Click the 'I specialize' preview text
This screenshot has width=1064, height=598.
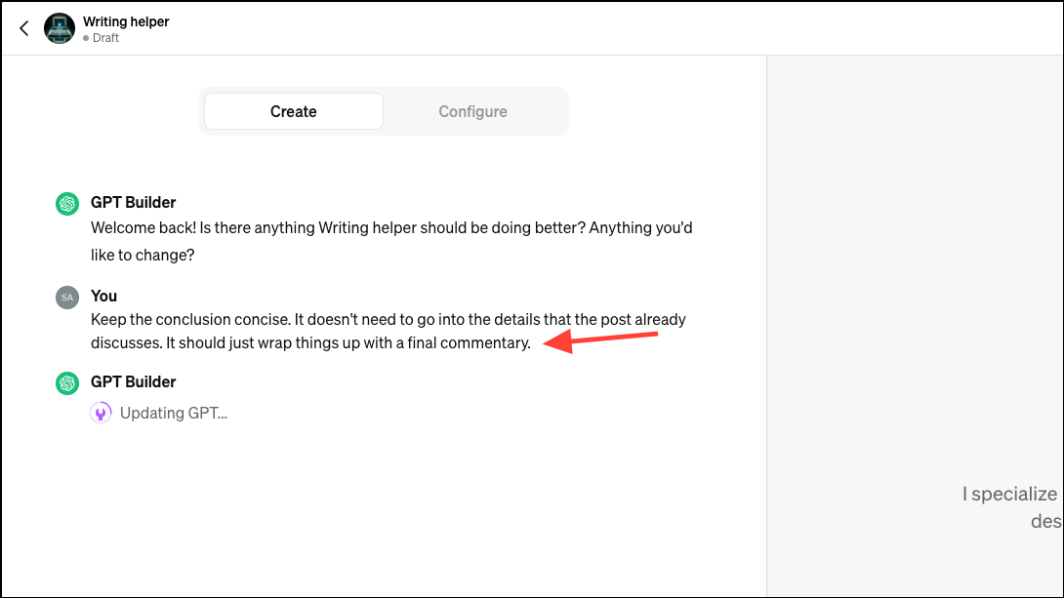(x=1009, y=494)
